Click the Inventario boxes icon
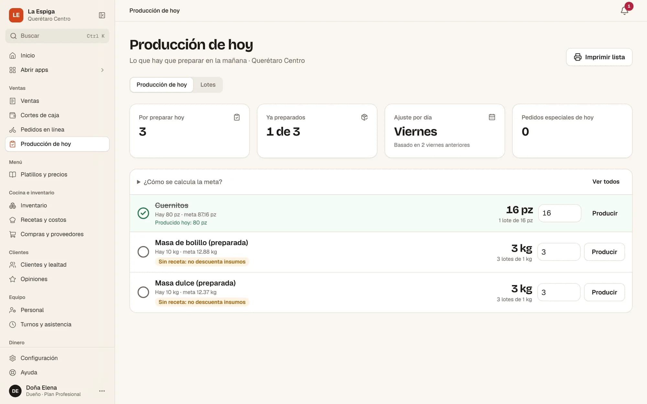The width and height of the screenshot is (647, 404). click(x=13, y=206)
